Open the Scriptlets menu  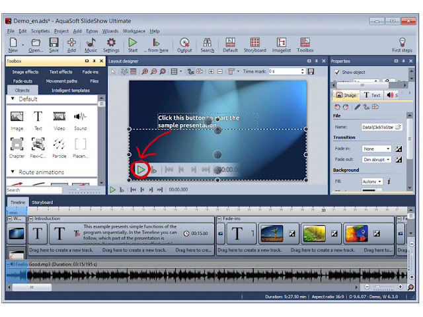[40, 31]
